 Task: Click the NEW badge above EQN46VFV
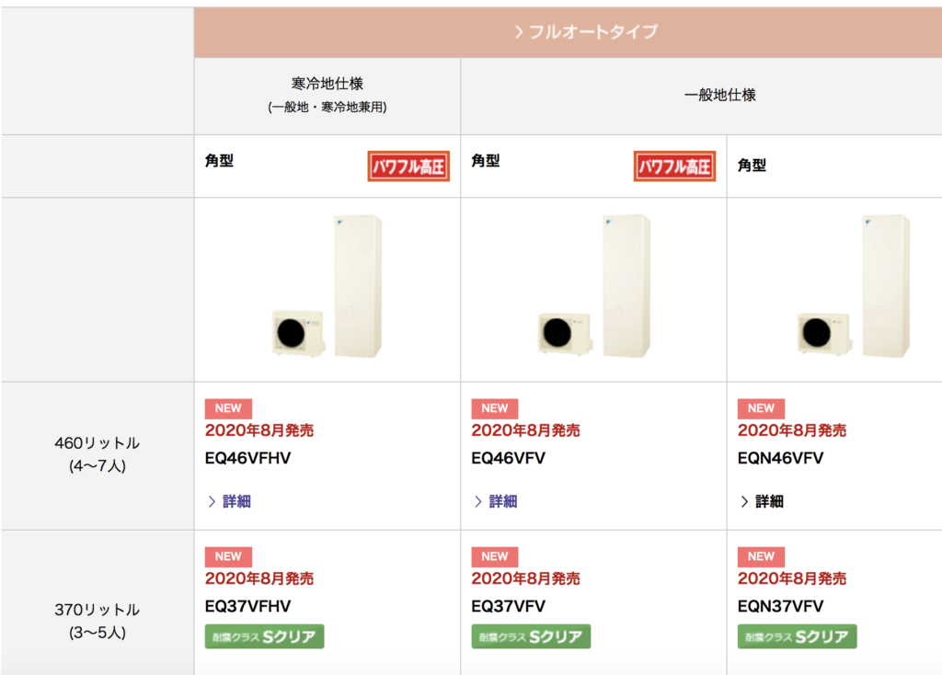pos(761,408)
